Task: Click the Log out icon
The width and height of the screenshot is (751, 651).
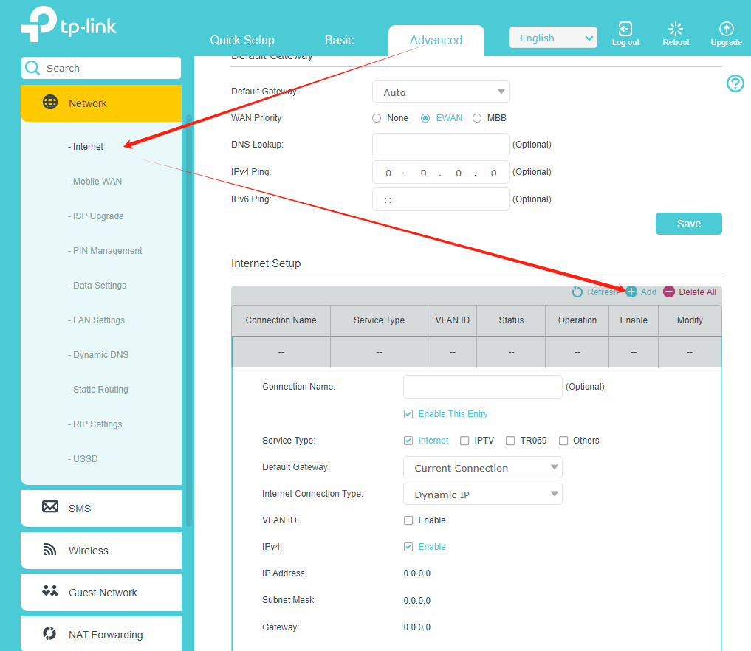Action: coord(625,30)
